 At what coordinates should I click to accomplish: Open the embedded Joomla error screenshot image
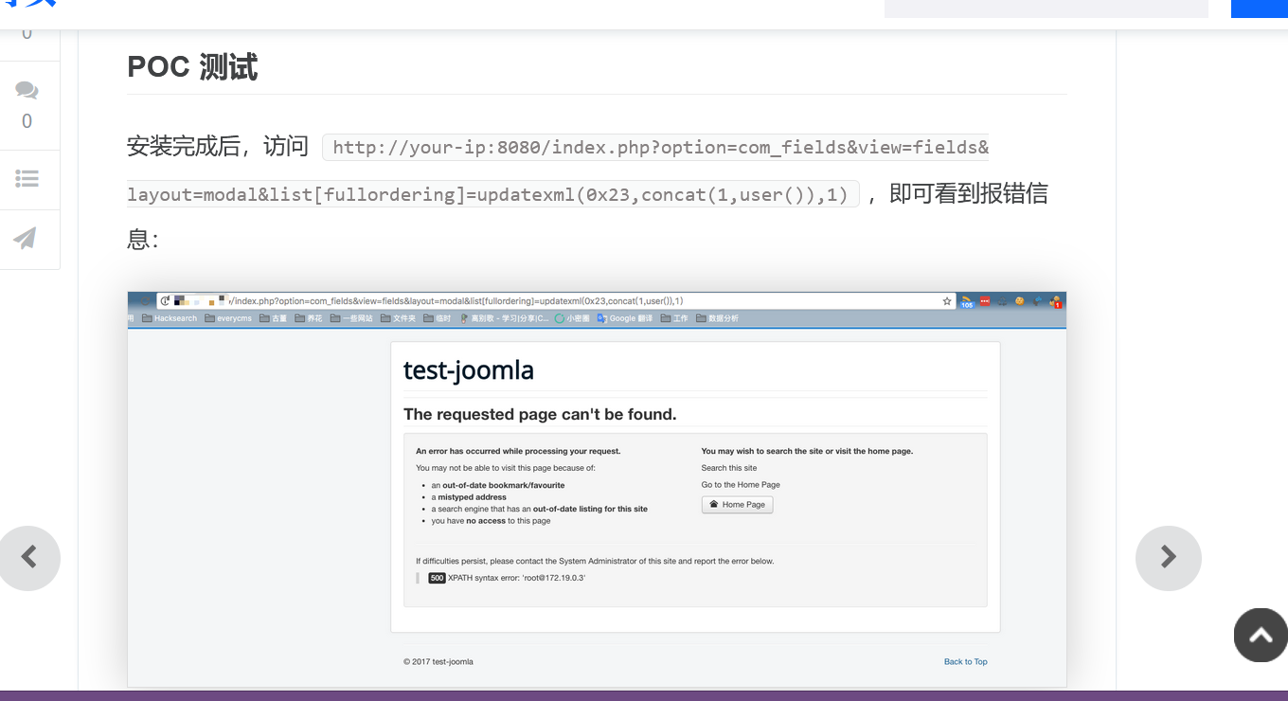tap(597, 489)
